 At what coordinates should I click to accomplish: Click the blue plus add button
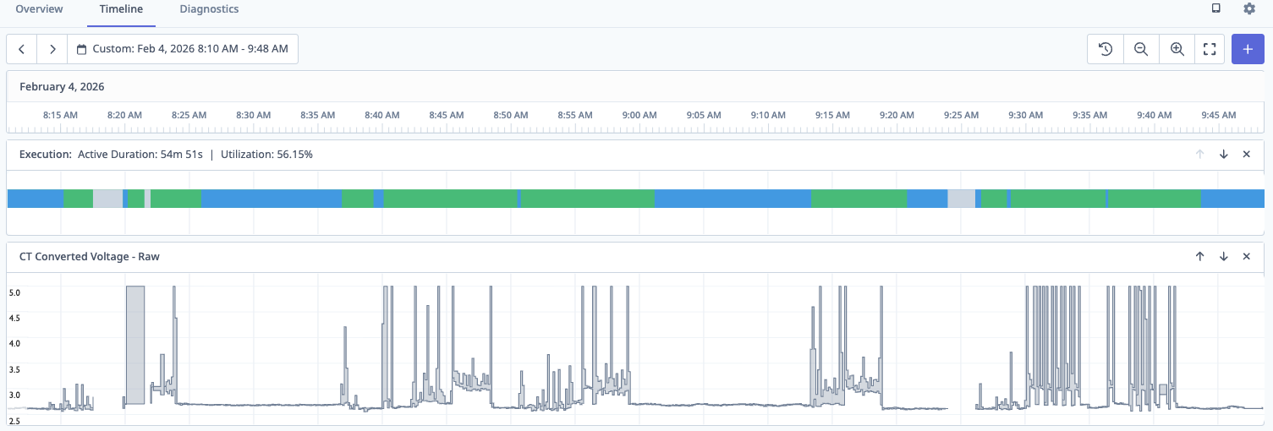(x=1248, y=49)
